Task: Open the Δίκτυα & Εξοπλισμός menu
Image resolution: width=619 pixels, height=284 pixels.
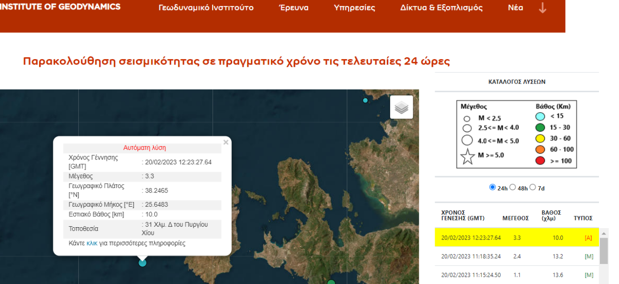Action: point(441,8)
